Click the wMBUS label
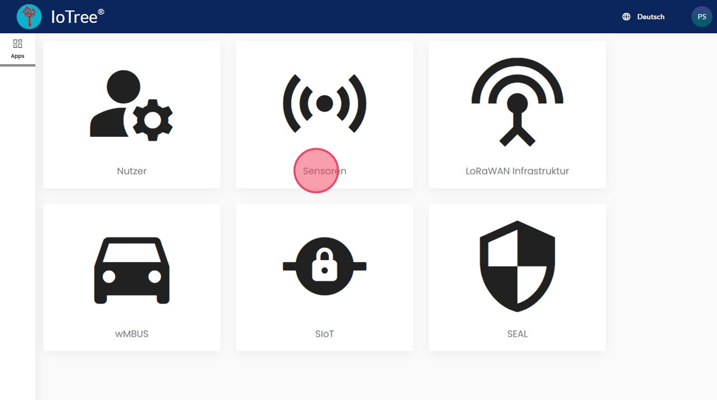Image resolution: width=717 pixels, height=400 pixels. 132,334
